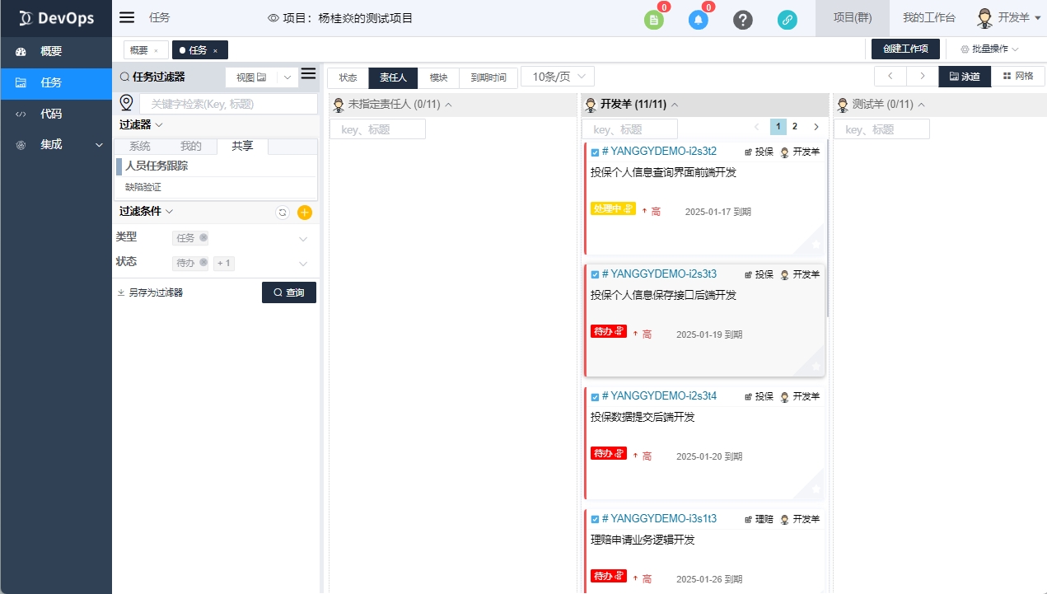The image size is (1047, 594).
Task: Click the 查询 search button
Action: [x=288, y=292]
